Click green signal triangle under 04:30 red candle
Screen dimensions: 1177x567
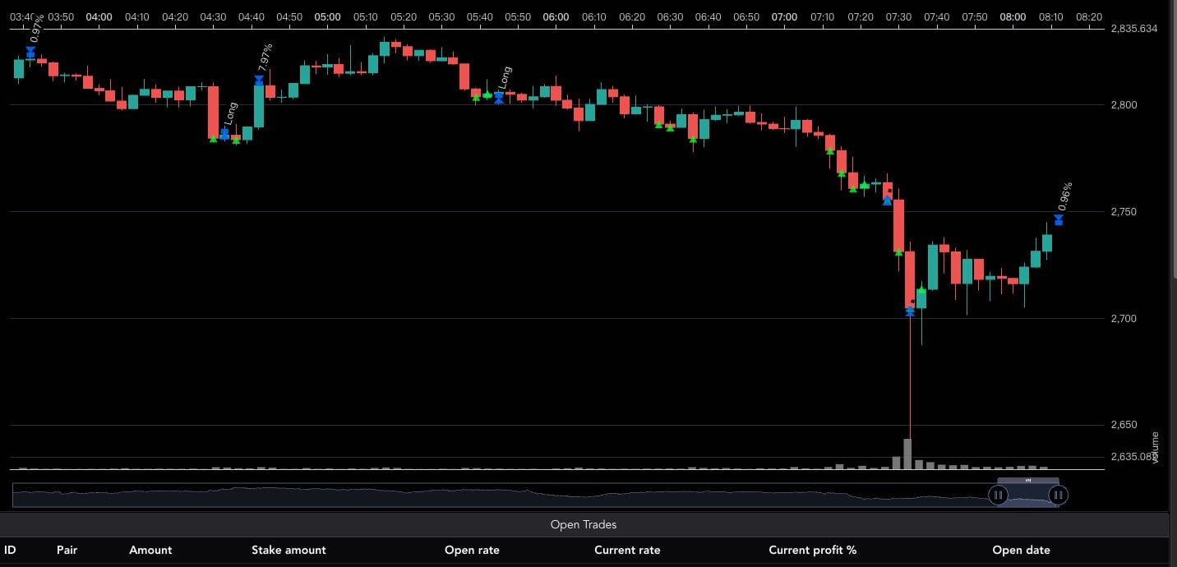tap(213, 139)
